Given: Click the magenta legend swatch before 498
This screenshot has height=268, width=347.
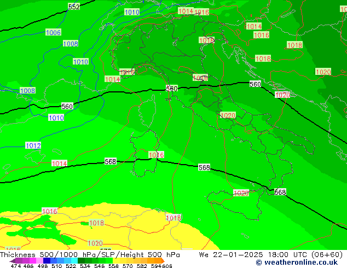Looking at the screenshot, I should tap(32, 260).
